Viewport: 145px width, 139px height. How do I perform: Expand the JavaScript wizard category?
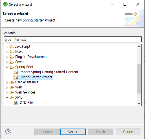tap(7, 47)
